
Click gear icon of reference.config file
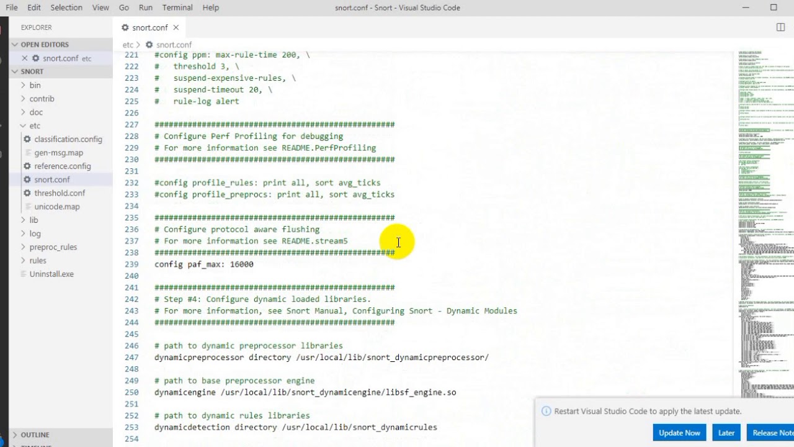click(27, 166)
